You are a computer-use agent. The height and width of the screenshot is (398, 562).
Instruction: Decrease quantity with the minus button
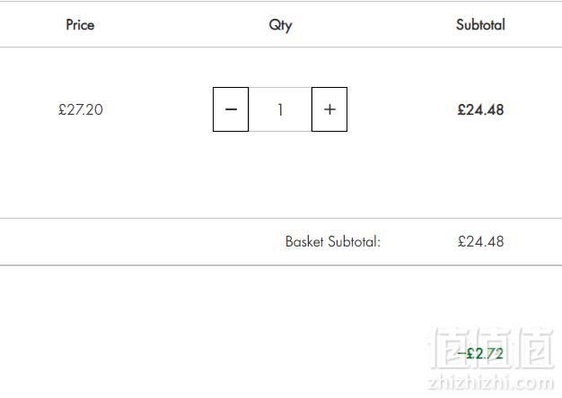tap(231, 109)
